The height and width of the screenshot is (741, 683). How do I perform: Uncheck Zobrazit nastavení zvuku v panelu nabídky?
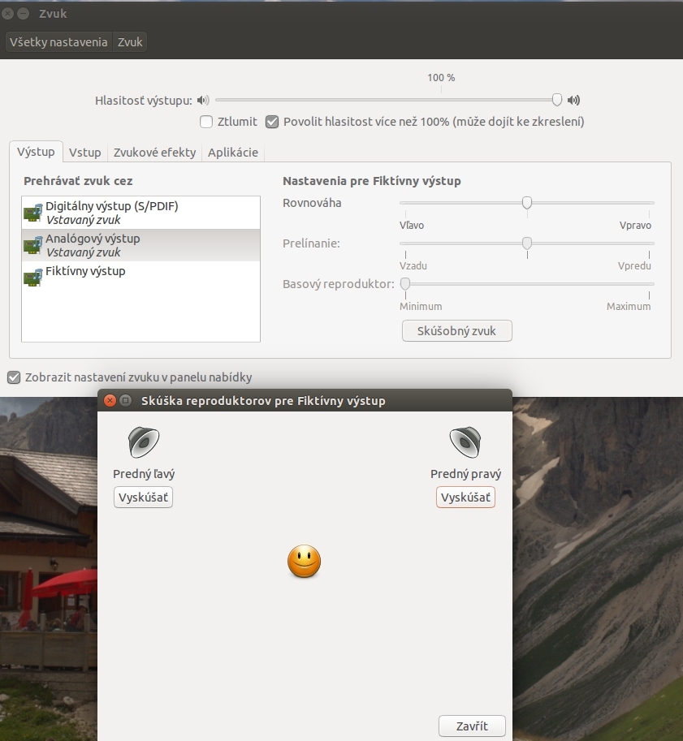pyautogui.click(x=14, y=377)
